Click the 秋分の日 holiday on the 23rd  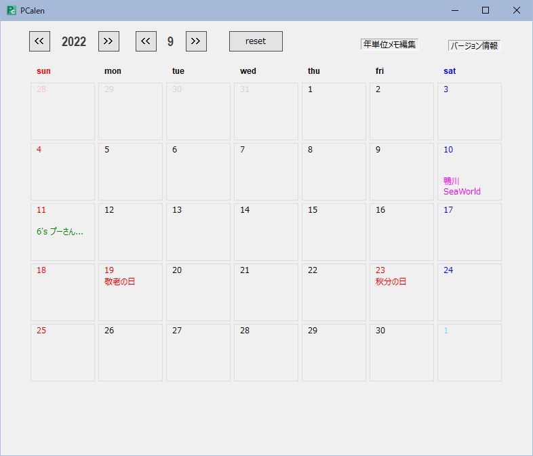click(391, 281)
